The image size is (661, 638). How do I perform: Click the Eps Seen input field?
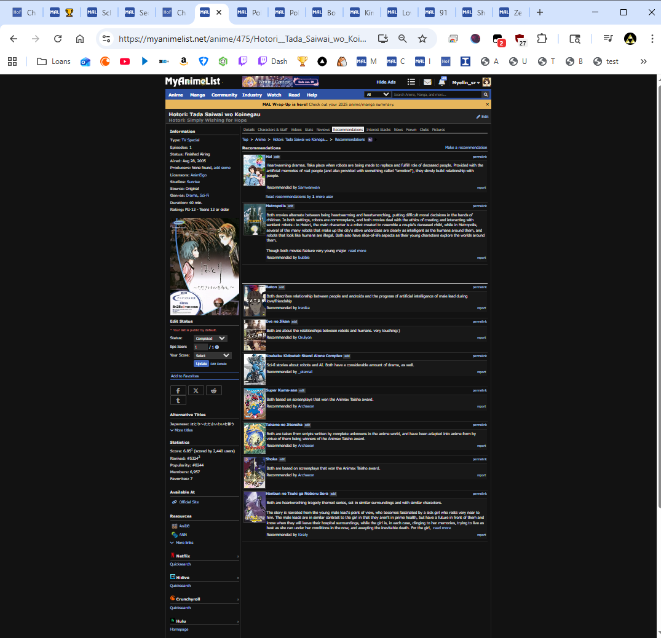coord(200,347)
